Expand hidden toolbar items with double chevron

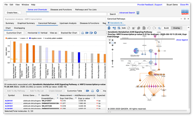[x=188, y=27]
